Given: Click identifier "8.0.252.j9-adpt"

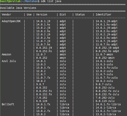Looking at the screenshot, I should coord(107,48).
